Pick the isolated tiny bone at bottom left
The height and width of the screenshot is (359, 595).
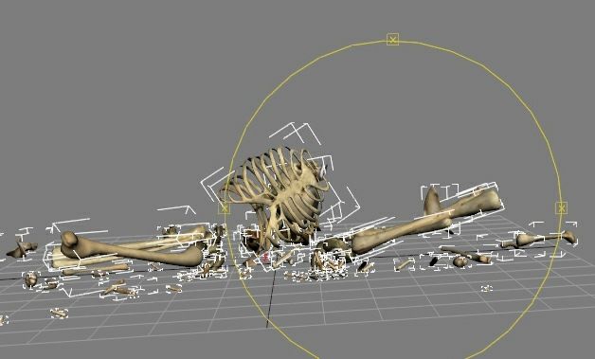[x=59, y=313]
